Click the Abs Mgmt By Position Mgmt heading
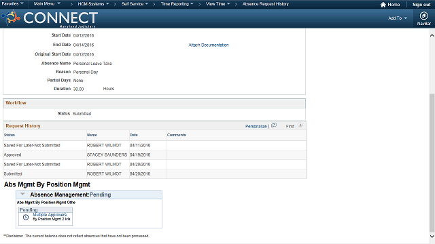 tap(47, 184)
